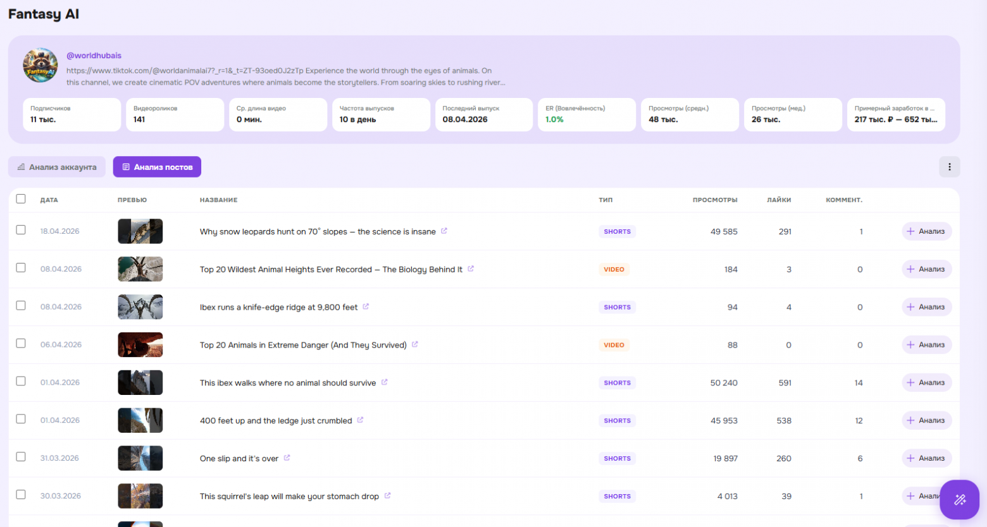Open the Top 20 Wildest Animal Heights thumbnail

(x=140, y=269)
